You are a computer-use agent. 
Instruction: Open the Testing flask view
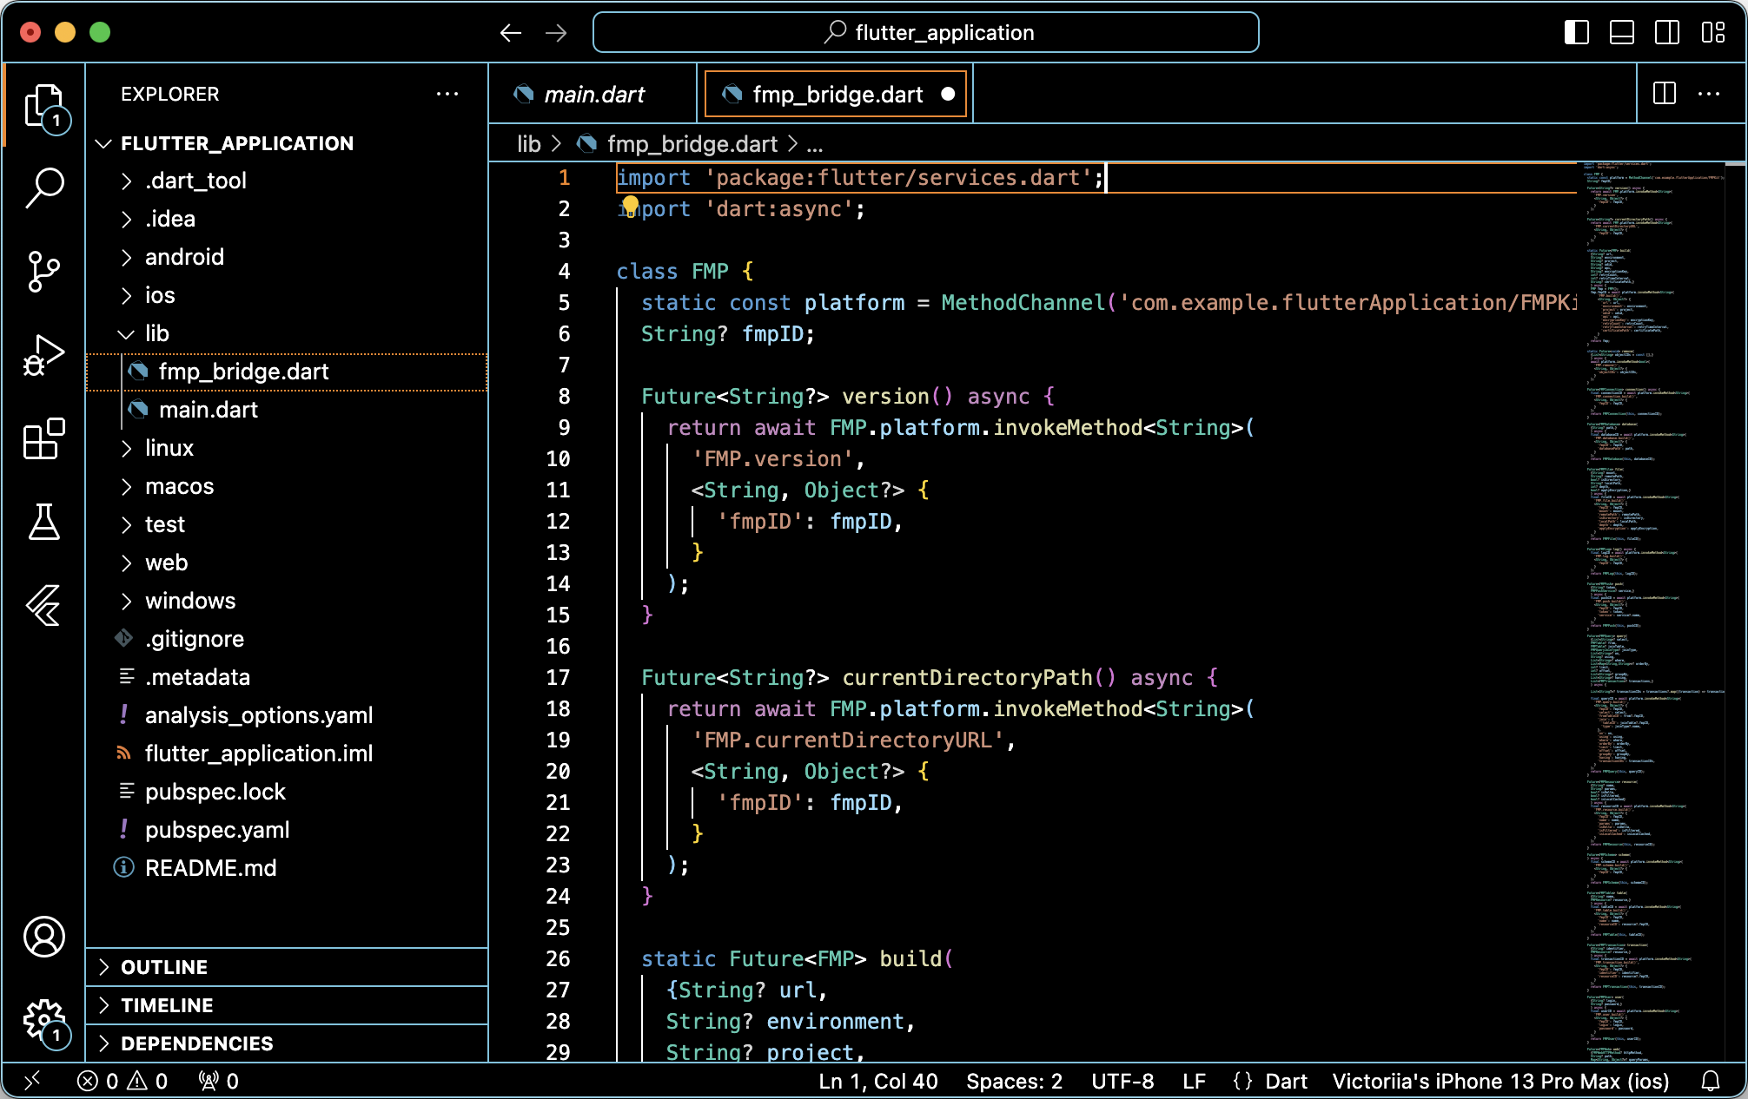click(44, 522)
